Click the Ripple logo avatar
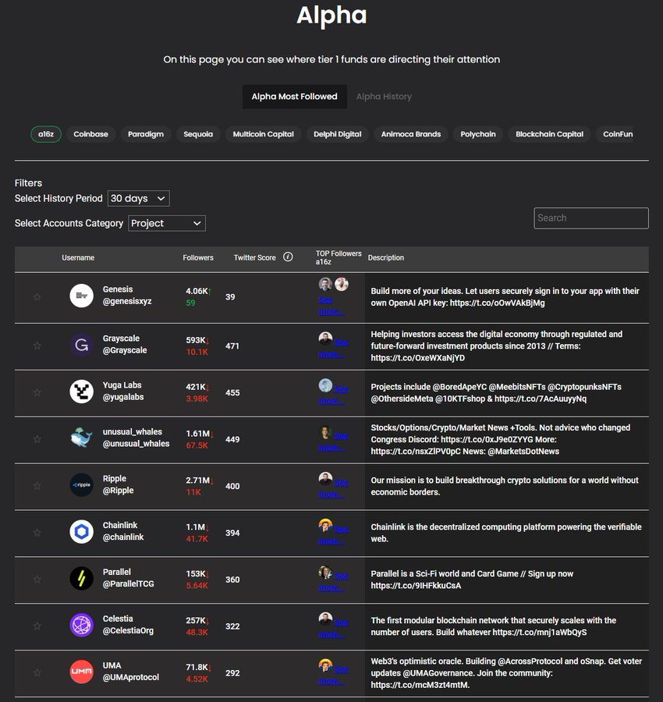Viewport: 663px width, 702px height. (81, 485)
